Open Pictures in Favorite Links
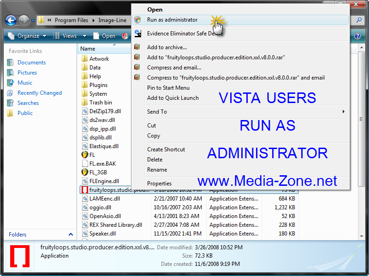 tap(27, 73)
